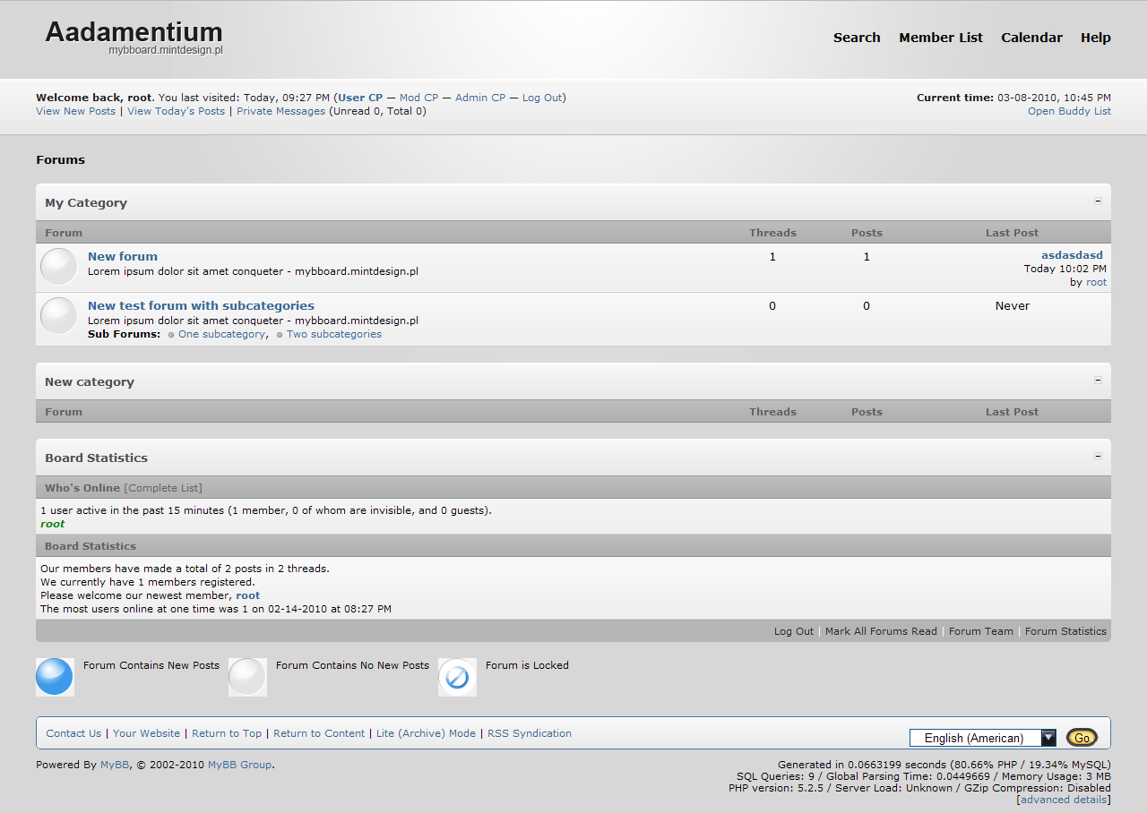The height and width of the screenshot is (813, 1147).
Task: Click the Aadamentium site title logo
Action: (134, 34)
